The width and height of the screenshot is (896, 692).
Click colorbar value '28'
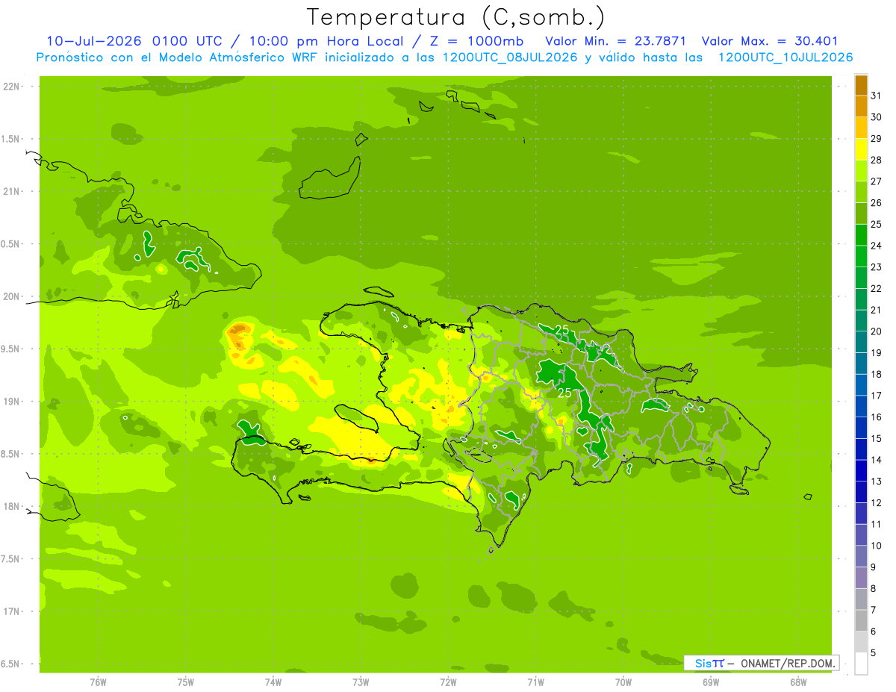[x=877, y=160]
